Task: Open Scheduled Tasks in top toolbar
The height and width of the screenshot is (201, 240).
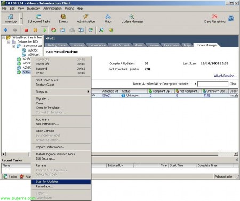Action: pos(39,19)
